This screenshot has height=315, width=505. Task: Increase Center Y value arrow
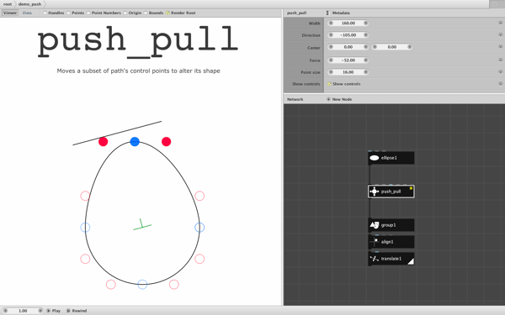point(409,47)
